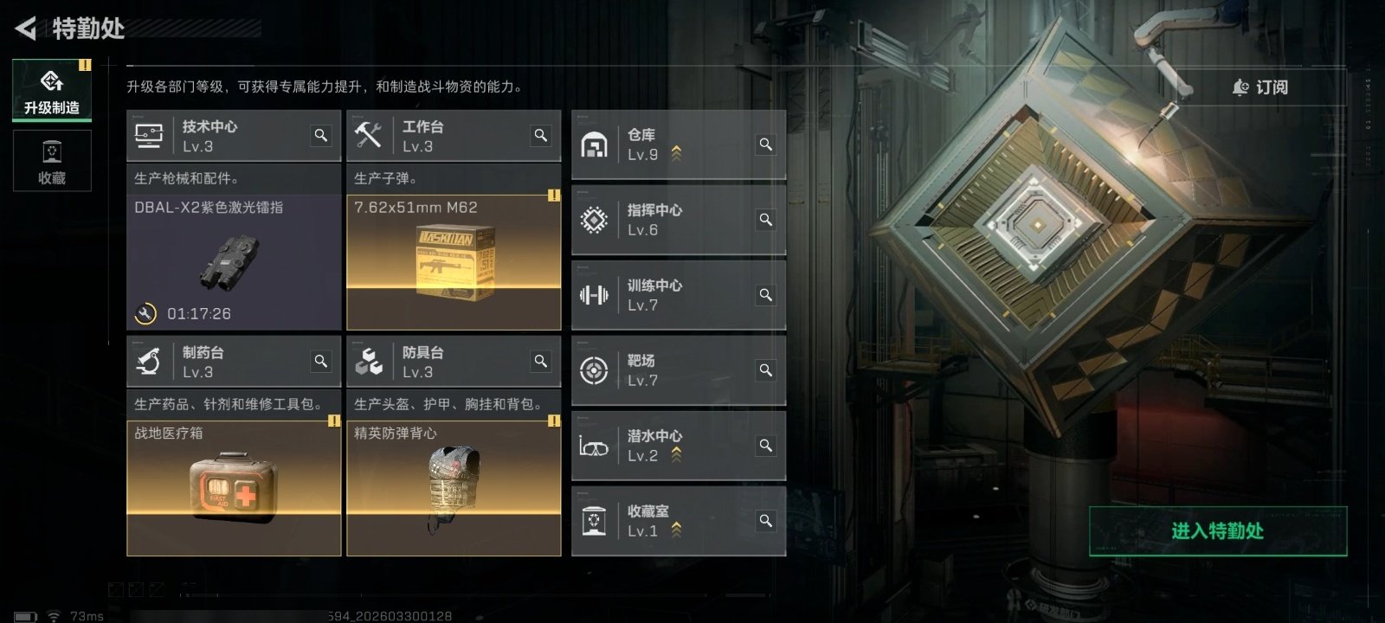Click the 靶场 target icon
Screen dimensions: 1385x623
tap(594, 370)
